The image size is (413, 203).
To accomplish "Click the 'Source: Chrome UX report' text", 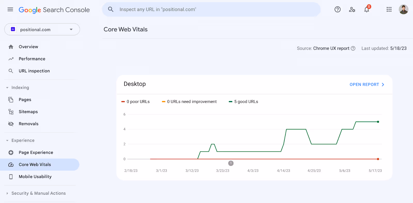I will pyautogui.click(x=323, y=48).
